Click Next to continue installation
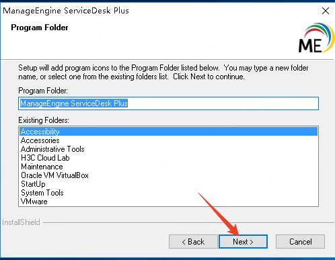 point(243,242)
